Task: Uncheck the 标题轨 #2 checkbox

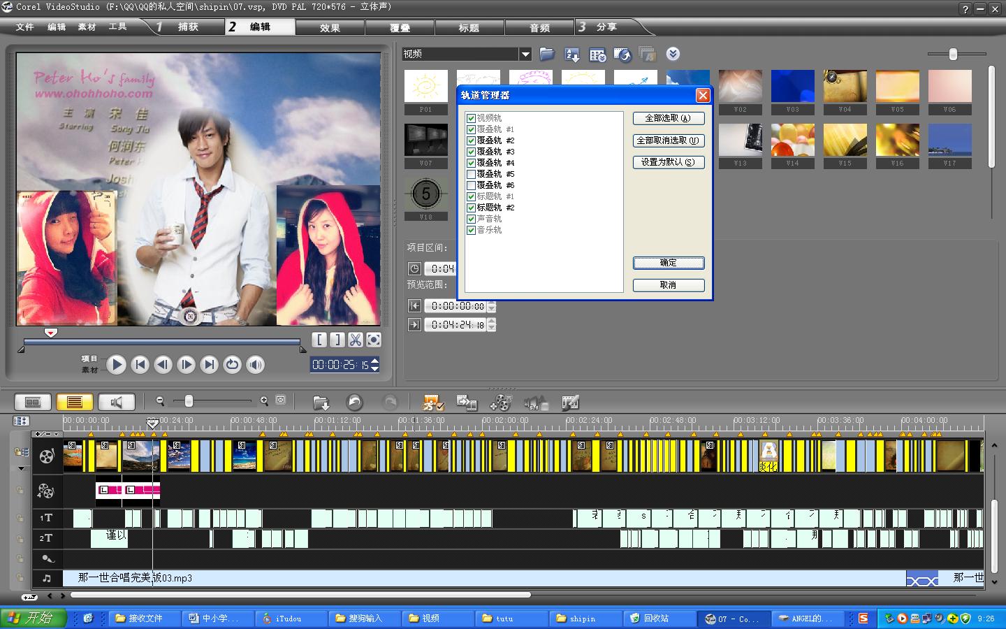Action: tap(471, 208)
